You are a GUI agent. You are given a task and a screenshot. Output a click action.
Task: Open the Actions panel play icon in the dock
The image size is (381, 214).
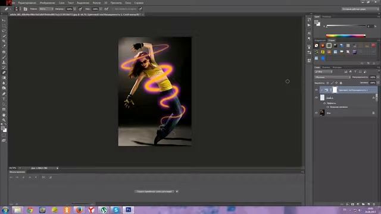pos(309,25)
